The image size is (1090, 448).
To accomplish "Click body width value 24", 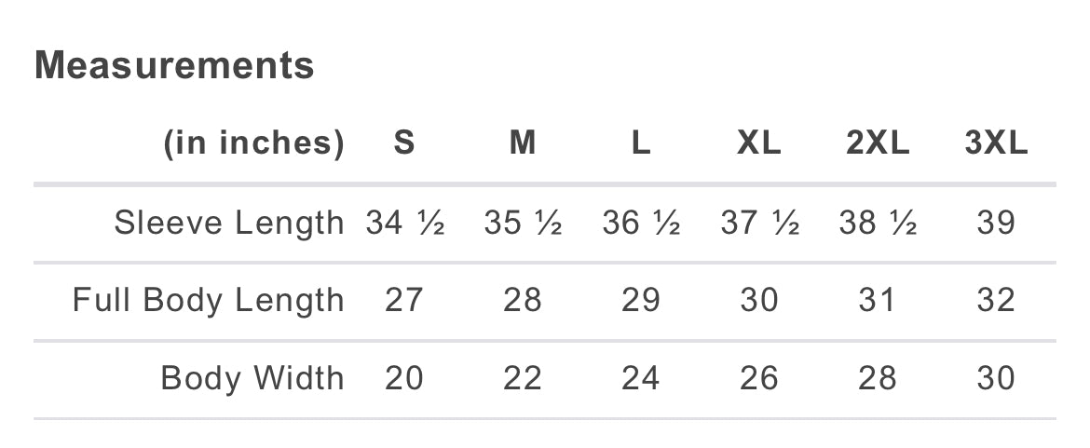I will click(x=641, y=378).
